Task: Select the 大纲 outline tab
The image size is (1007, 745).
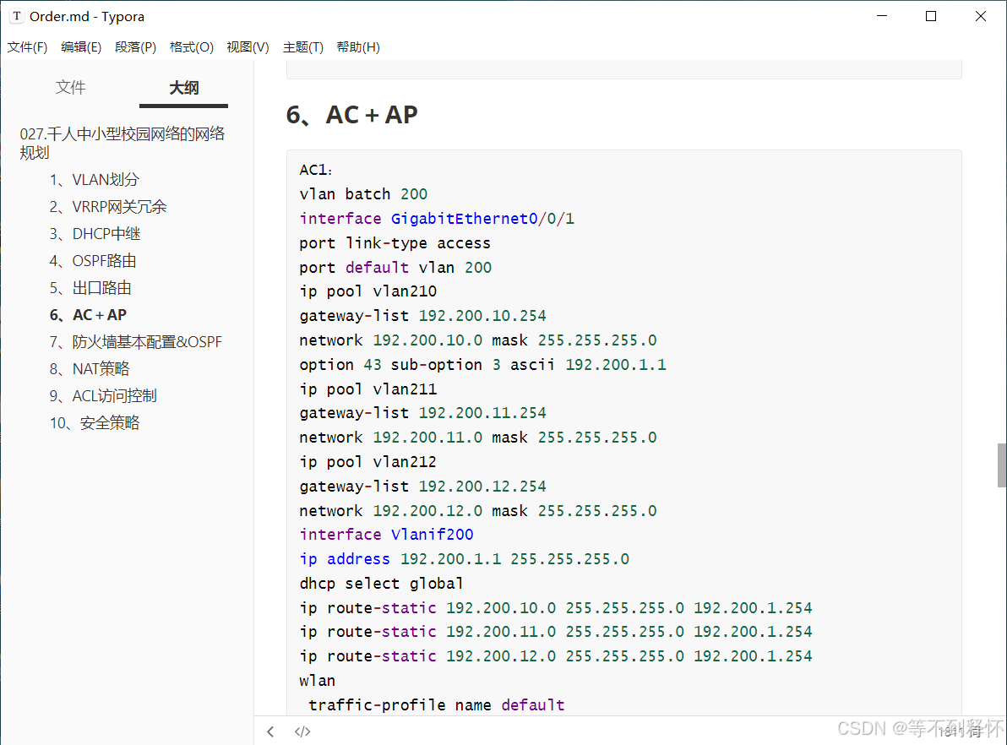Action: (183, 87)
